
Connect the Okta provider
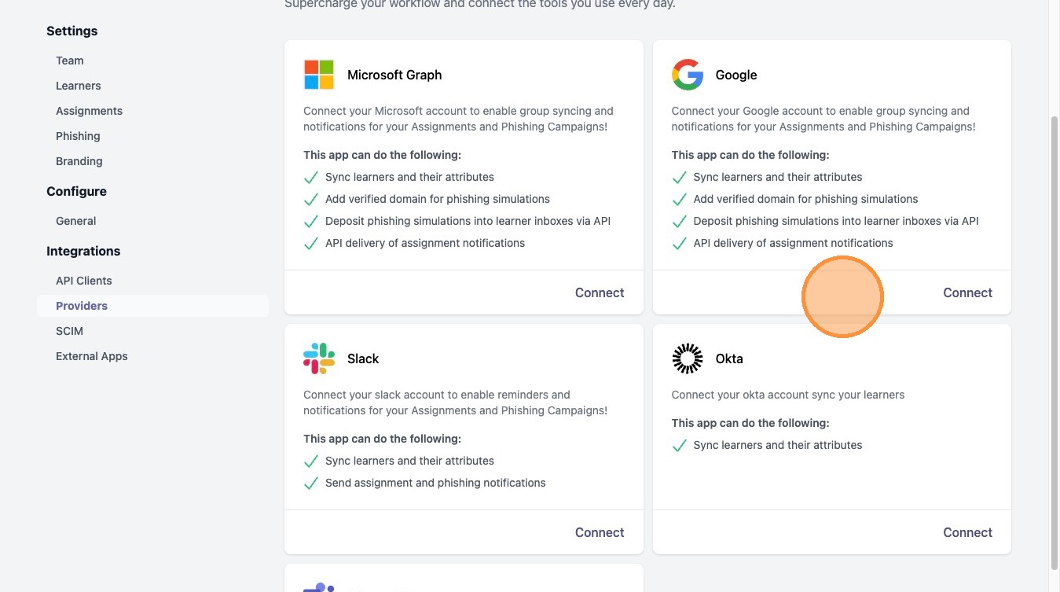pyautogui.click(x=967, y=532)
